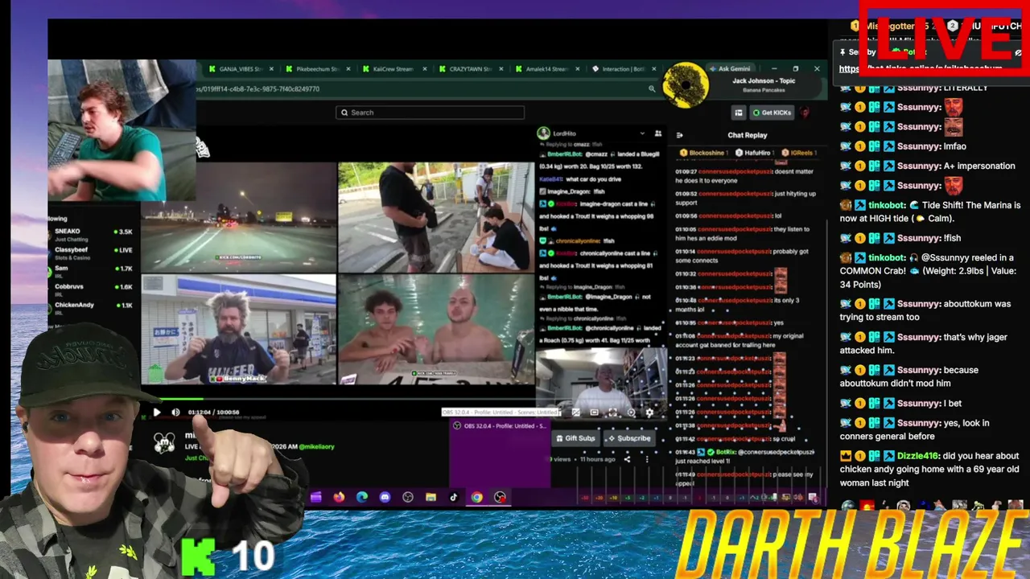Click the Jack Johnson album art disc
The image size is (1030, 579).
click(x=686, y=84)
